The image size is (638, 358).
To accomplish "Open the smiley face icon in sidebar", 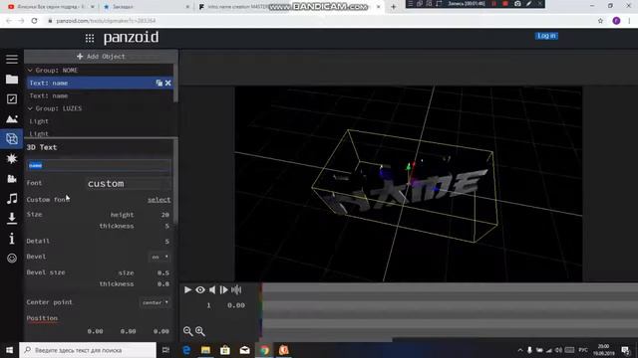I will pyautogui.click(x=12, y=259).
